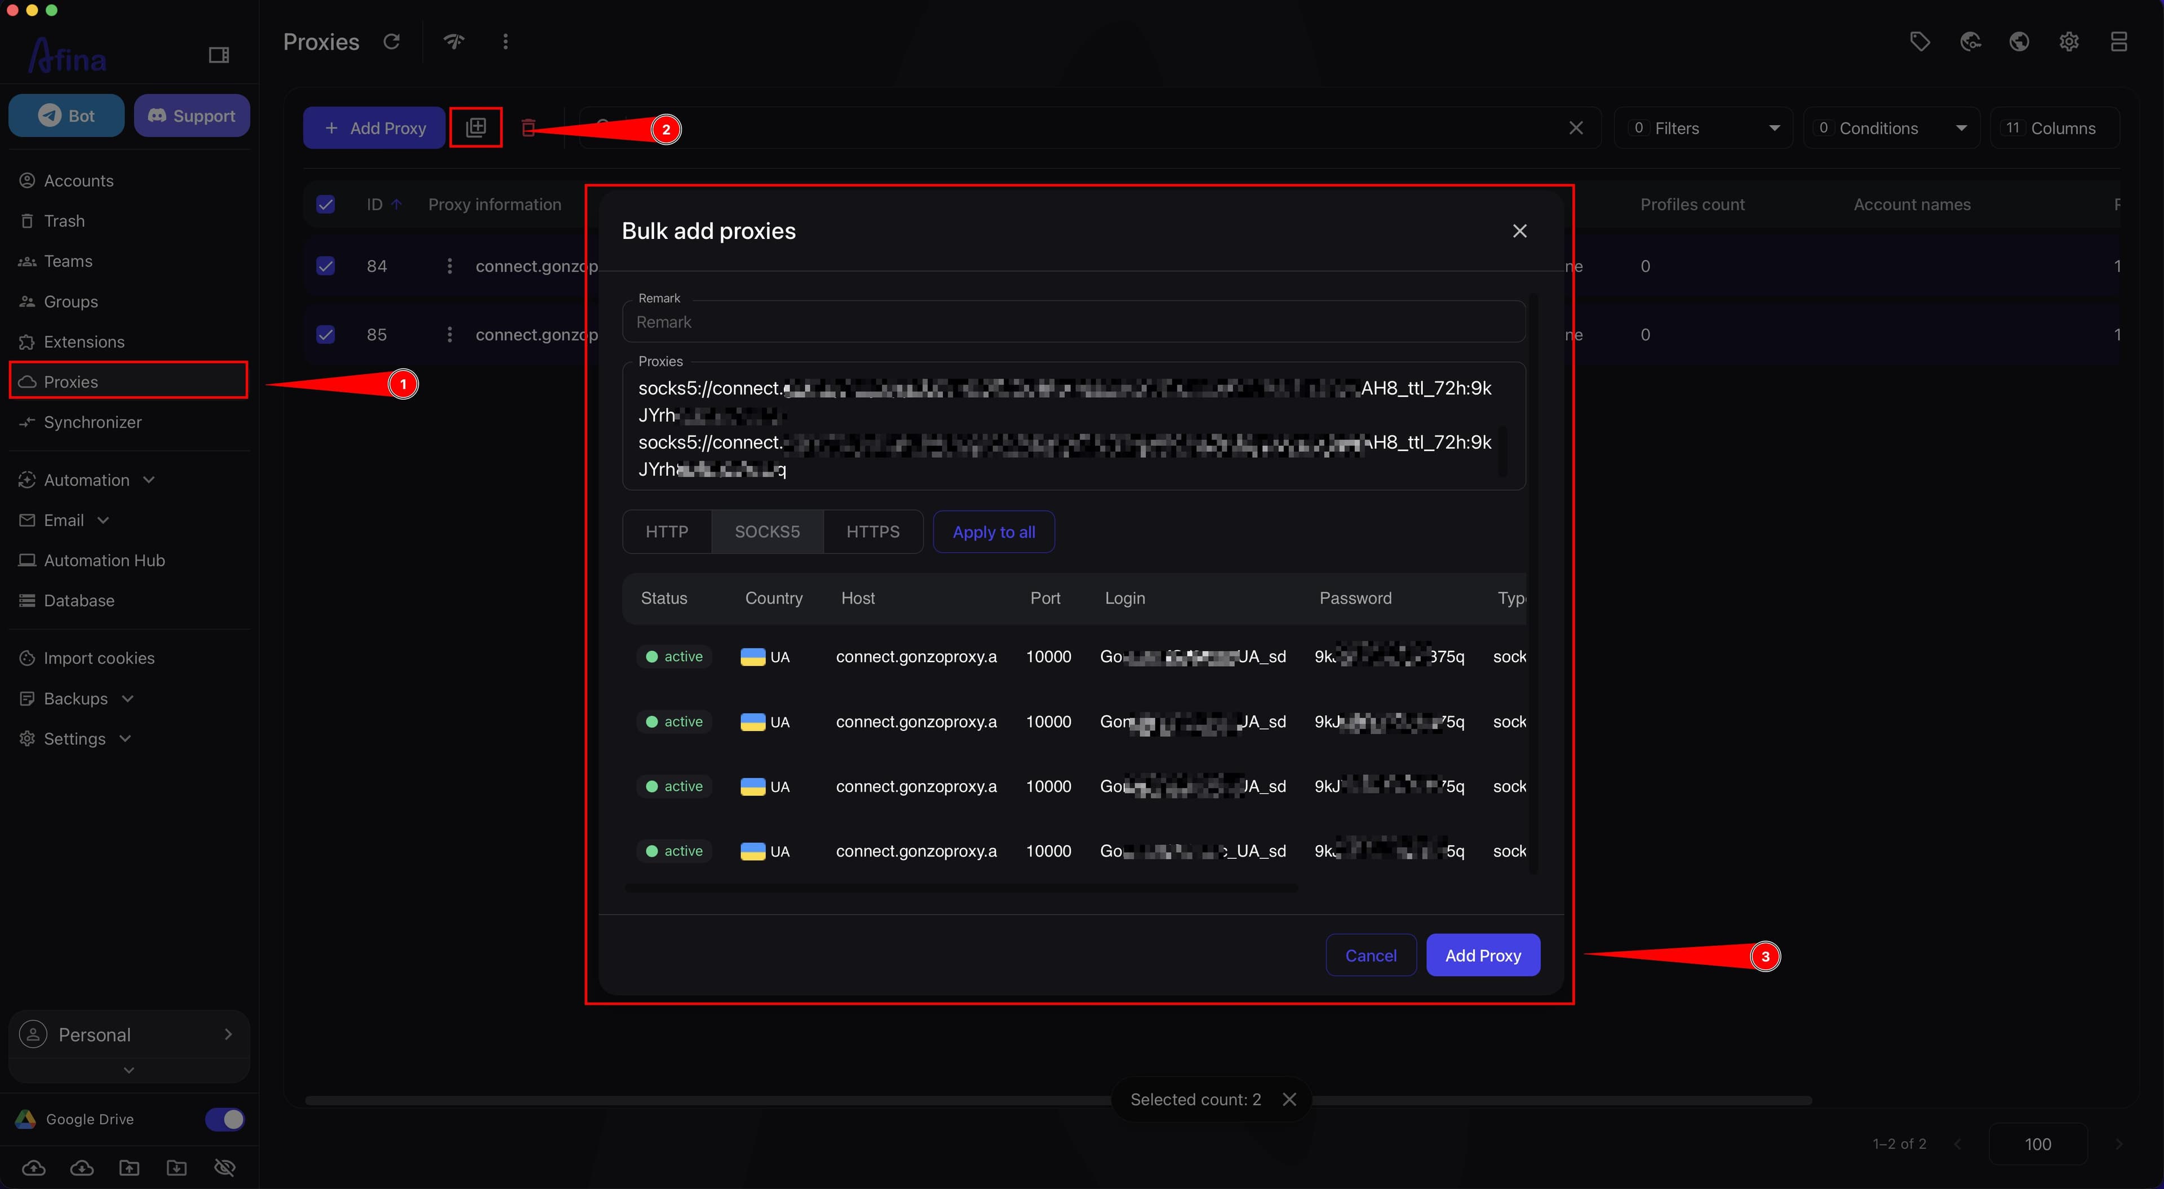The height and width of the screenshot is (1189, 2164).
Task: Open the gear settings icon top right
Action: tap(2069, 41)
